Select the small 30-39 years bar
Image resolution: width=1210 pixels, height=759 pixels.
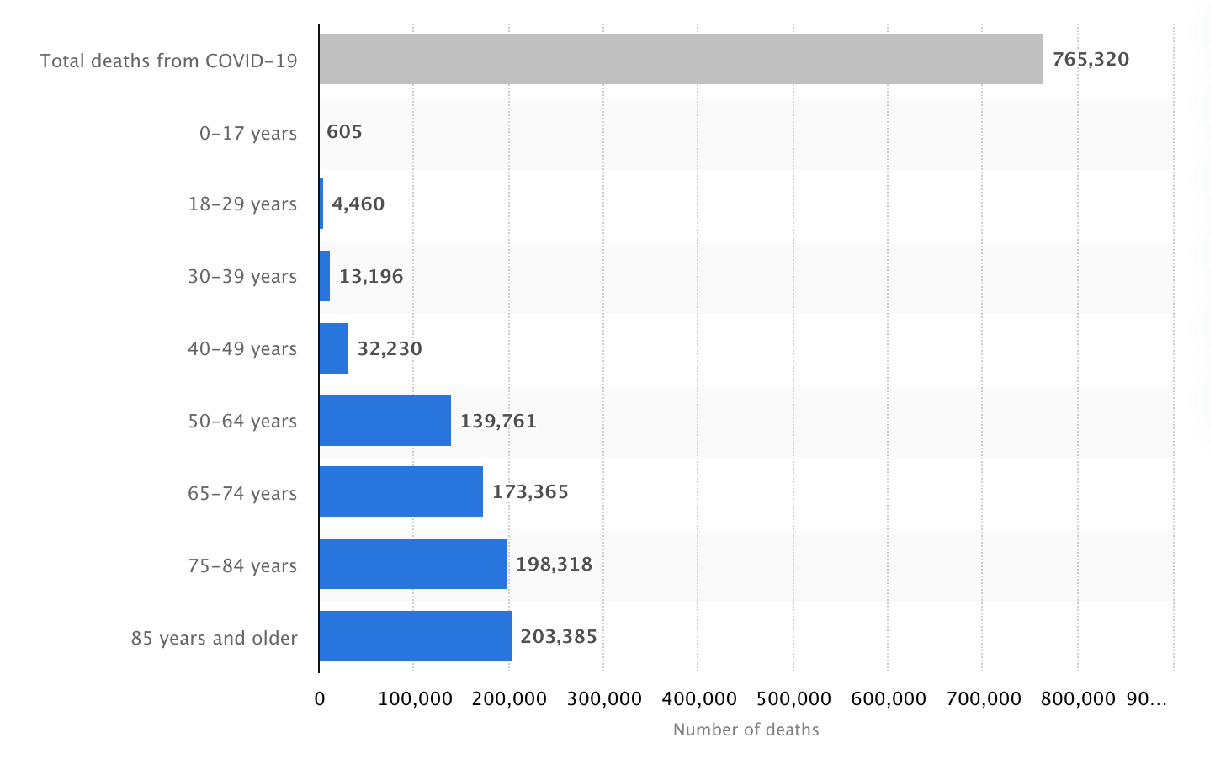(325, 276)
